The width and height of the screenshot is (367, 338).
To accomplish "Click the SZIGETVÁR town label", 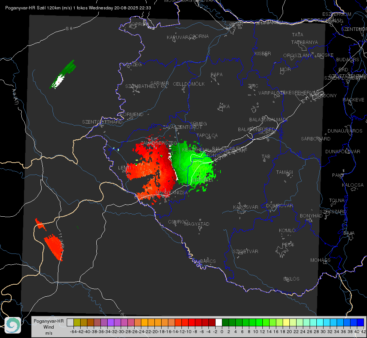I will coord(246,252).
